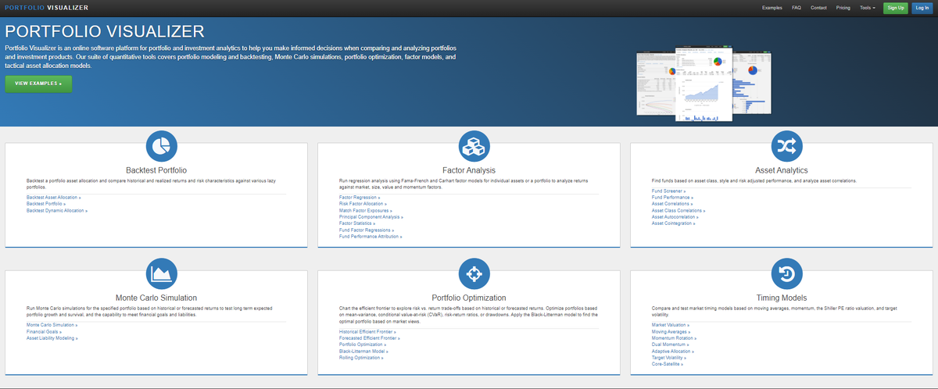Screen dimensions: 938x389
Task: Open Examples in the top navigation bar
Action: (x=772, y=8)
